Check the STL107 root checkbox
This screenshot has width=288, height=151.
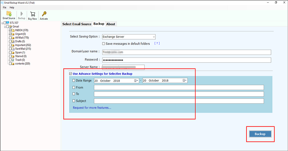click(x=5, y=23)
